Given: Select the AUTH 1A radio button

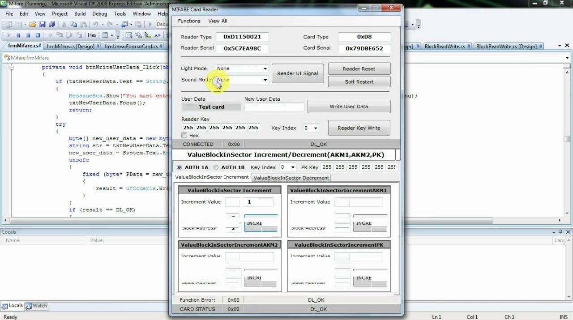Looking at the screenshot, I should 180,167.
